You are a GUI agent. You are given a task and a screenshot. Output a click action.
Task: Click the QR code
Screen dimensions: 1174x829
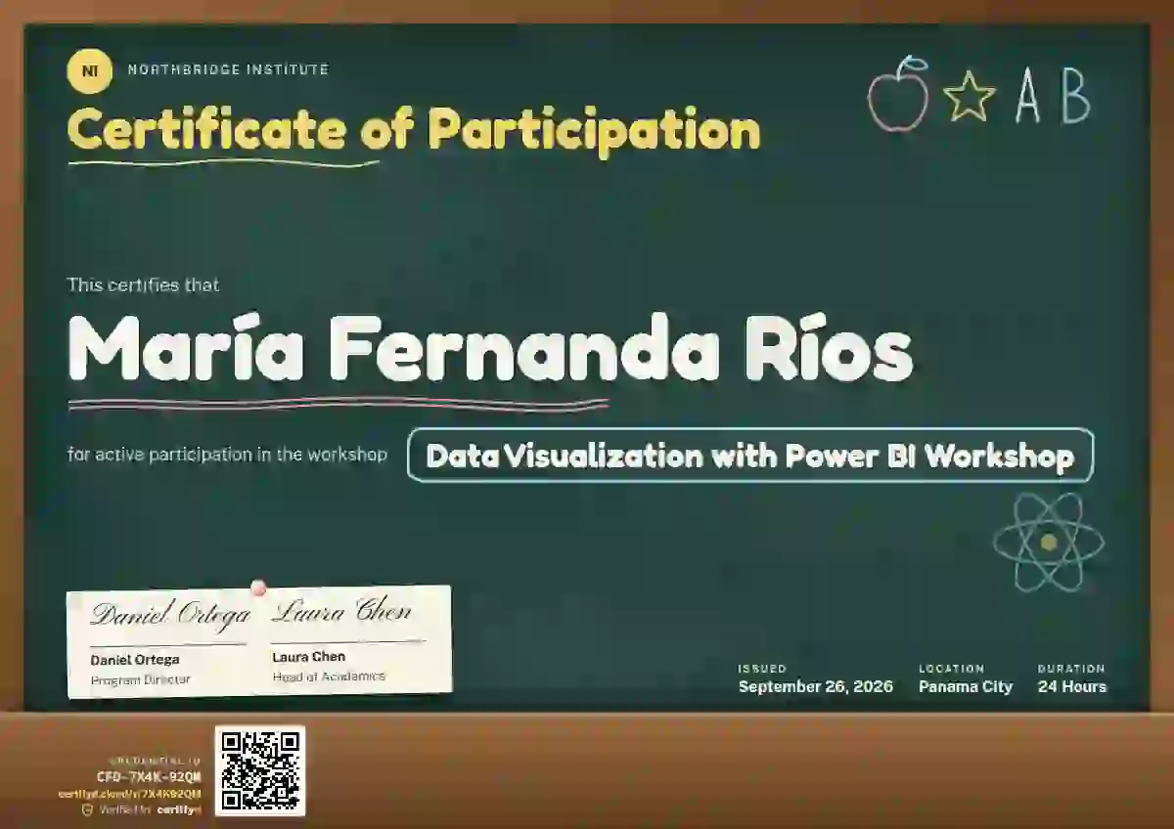click(x=260, y=770)
